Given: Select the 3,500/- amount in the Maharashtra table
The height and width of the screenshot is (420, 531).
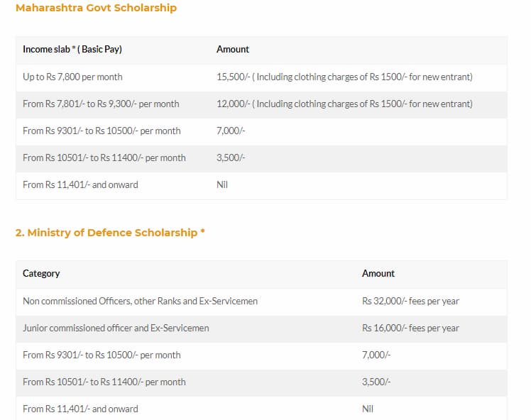Looking at the screenshot, I should 230,157.
